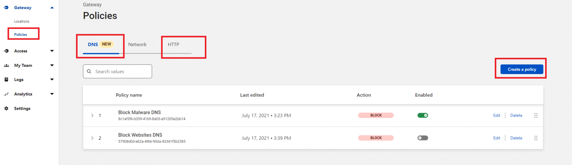This screenshot has width=572, height=165.
Task: Click drag handle for Block Malware DNS
Action: point(536,115)
